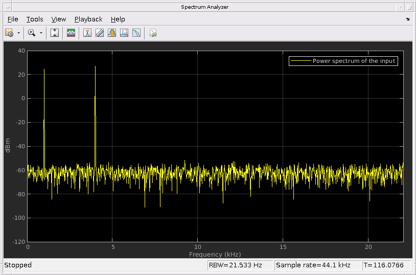Viewport: 416px width, 275px height.
Task: Open the Help menu
Action: click(118, 19)
